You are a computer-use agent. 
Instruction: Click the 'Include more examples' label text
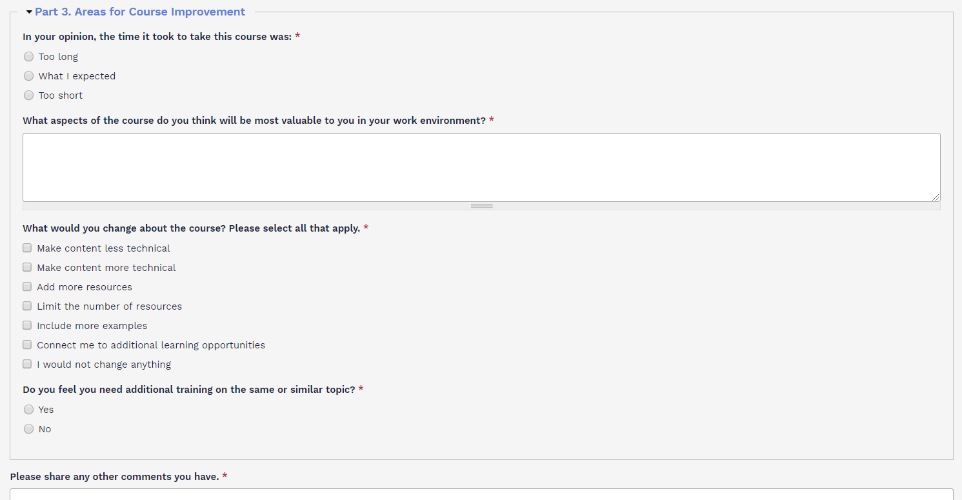pyautogui.click(x=92, y=326)
